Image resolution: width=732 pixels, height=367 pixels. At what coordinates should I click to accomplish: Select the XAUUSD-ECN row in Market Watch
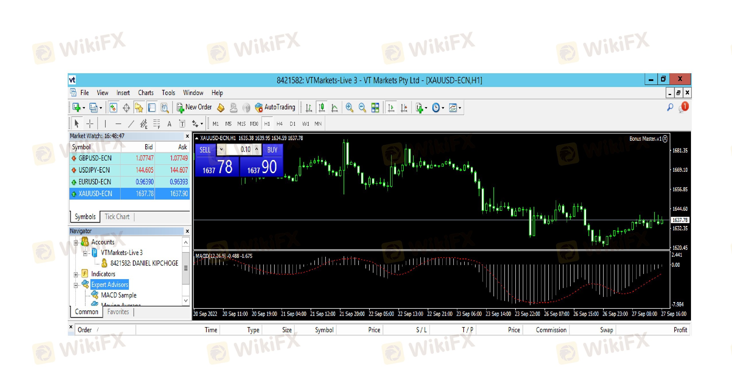click(129, 194)
